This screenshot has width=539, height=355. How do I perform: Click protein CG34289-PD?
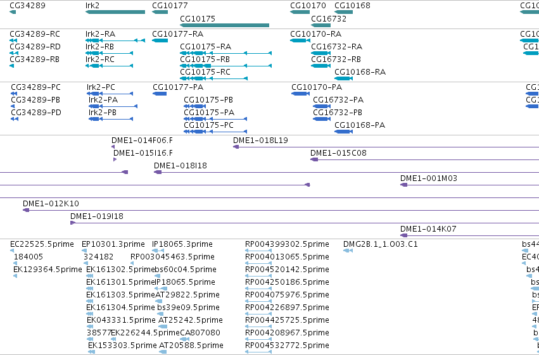pos(15,119)
